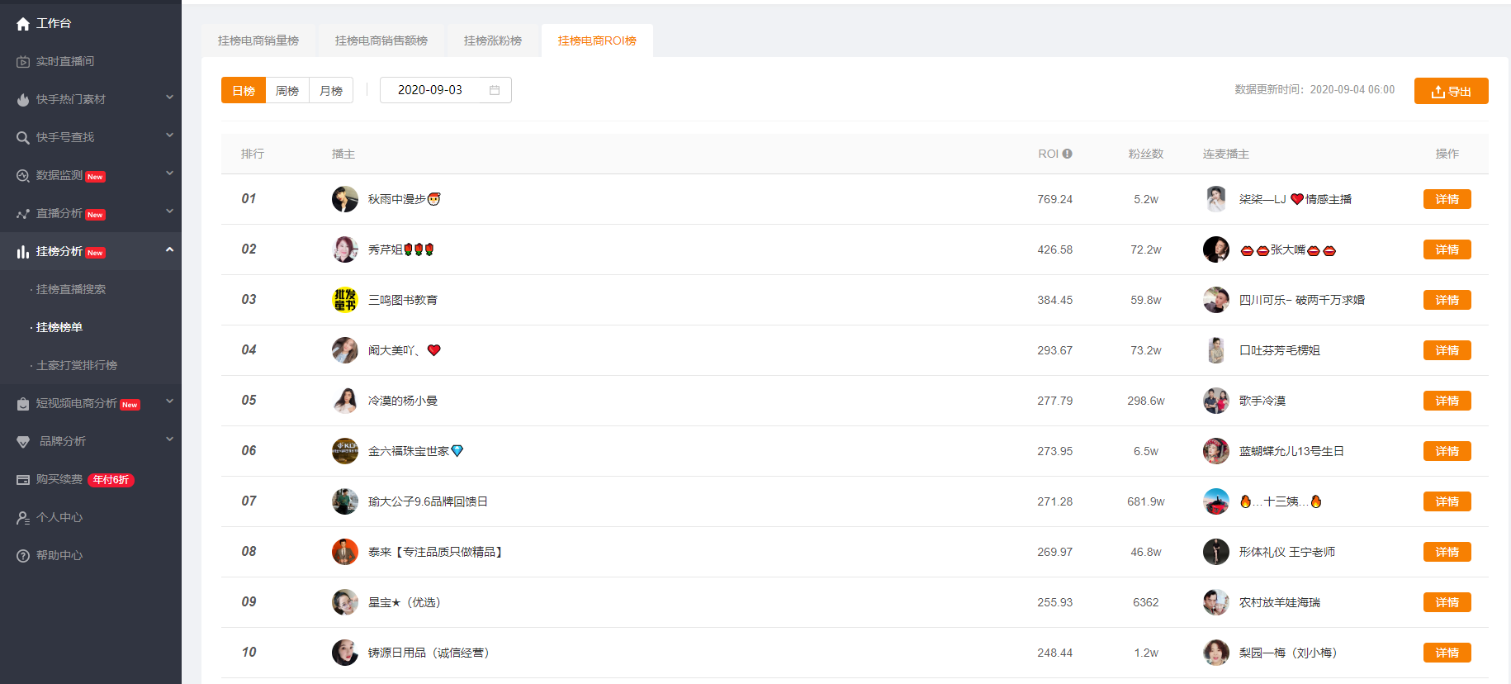Expand the 品牌分析 menu chevron
This screenshot has height=684, width=1511.
[x=169, y=439]
